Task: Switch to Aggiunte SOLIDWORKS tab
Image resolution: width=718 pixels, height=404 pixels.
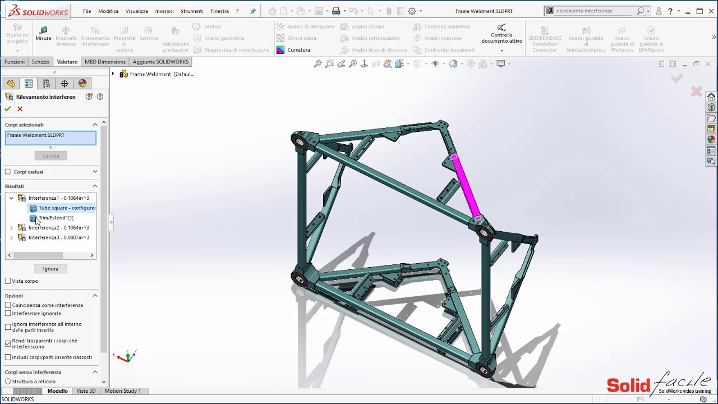Action: [x=160, y=62]
